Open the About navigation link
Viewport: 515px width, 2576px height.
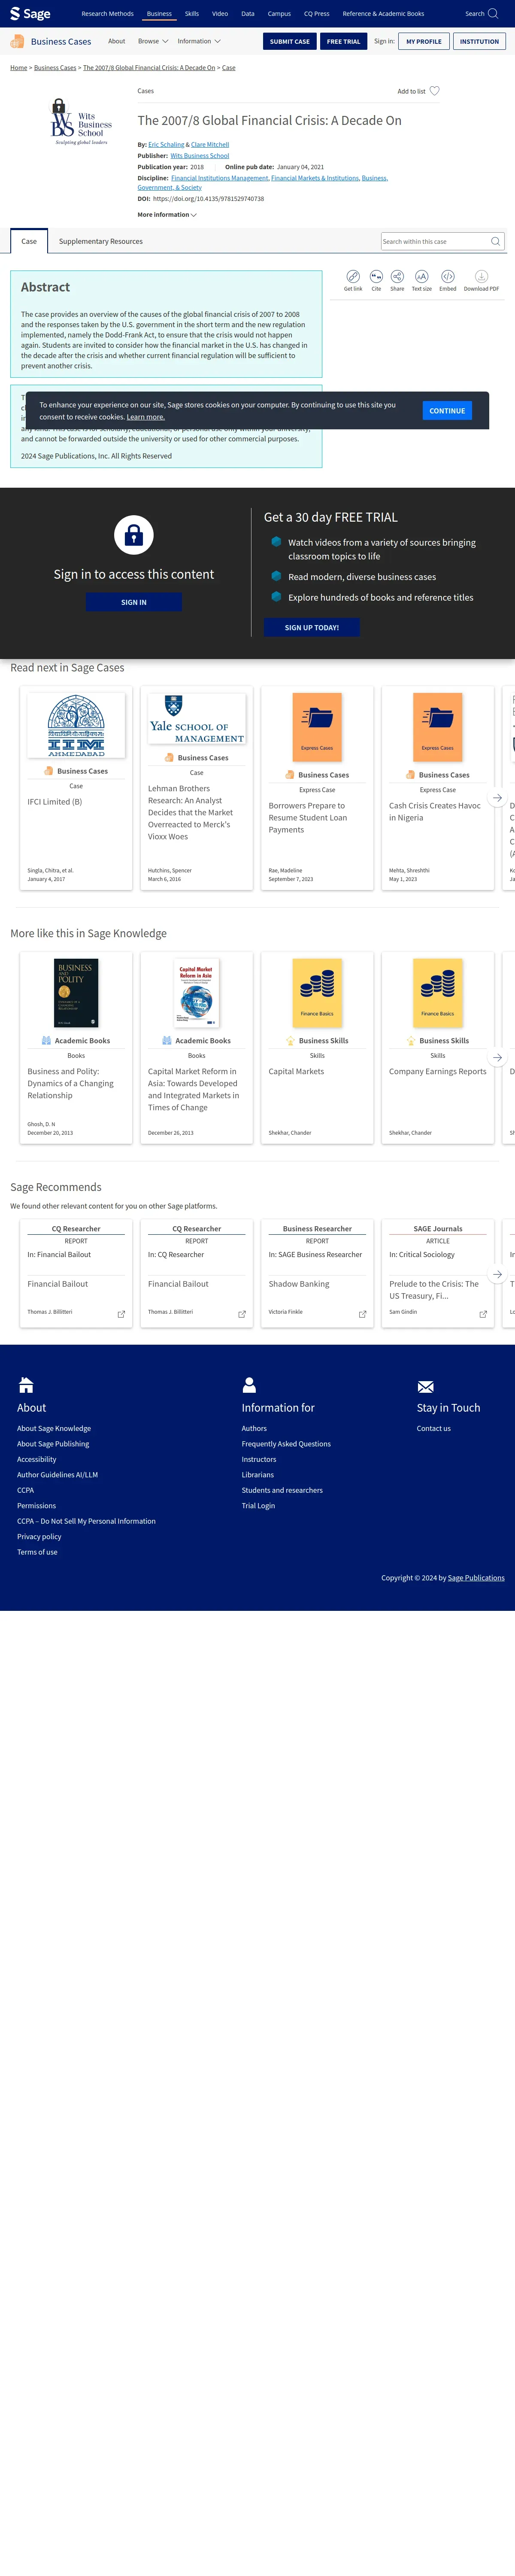click(117, 41)
